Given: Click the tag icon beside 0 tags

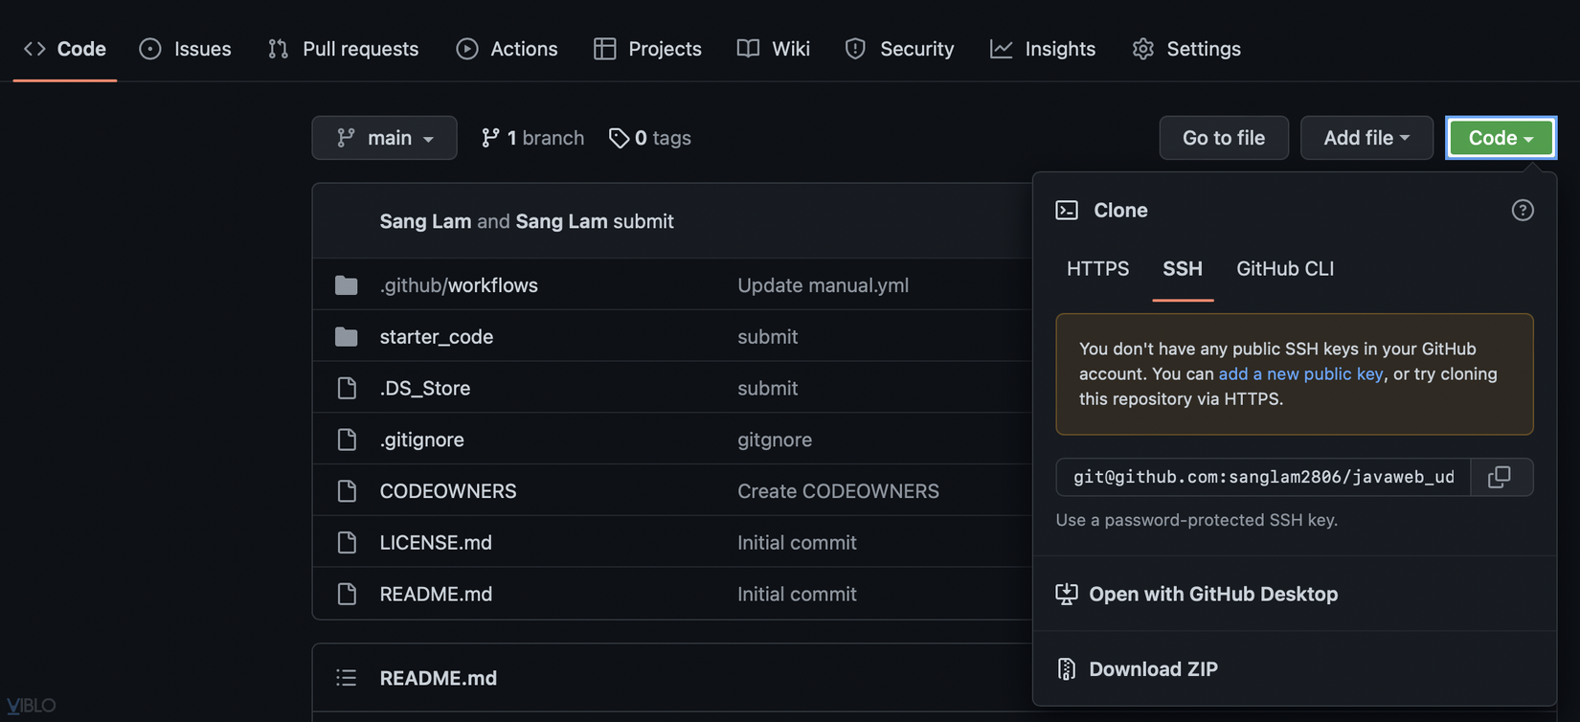Looking at the screenshot, I should pyautogui.click(x=619, y=138).
